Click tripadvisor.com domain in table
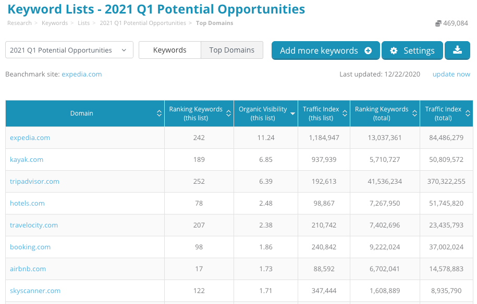 pyautogui.click(x=34, y=182)
